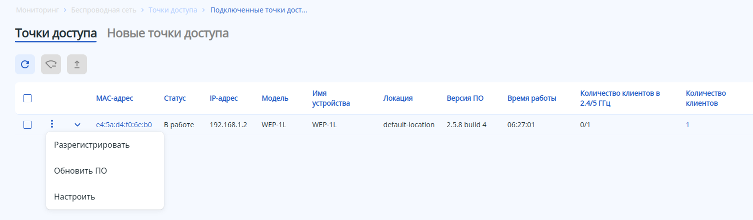Image resolution: width=753 pixels, height=220 pixels.
Task: Click the upload firmware toolbar icon
Action: pos(77,64)
